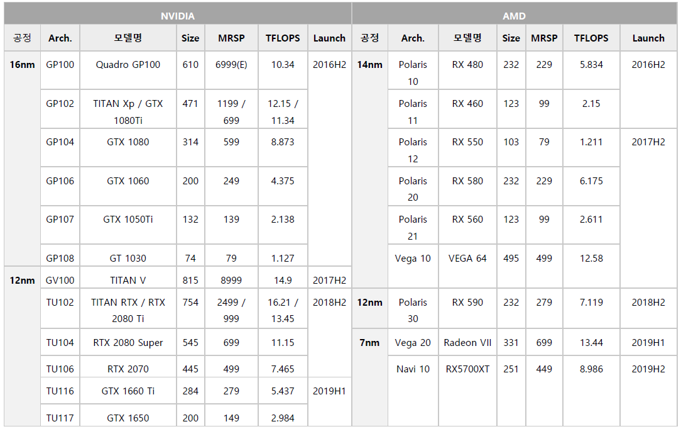Screen dimensions: 681x429
Task: Click the VEGA 64 model name
Action: (x=468, y=259)
